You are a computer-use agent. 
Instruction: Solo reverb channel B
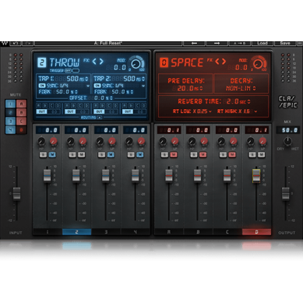point(194,155)
